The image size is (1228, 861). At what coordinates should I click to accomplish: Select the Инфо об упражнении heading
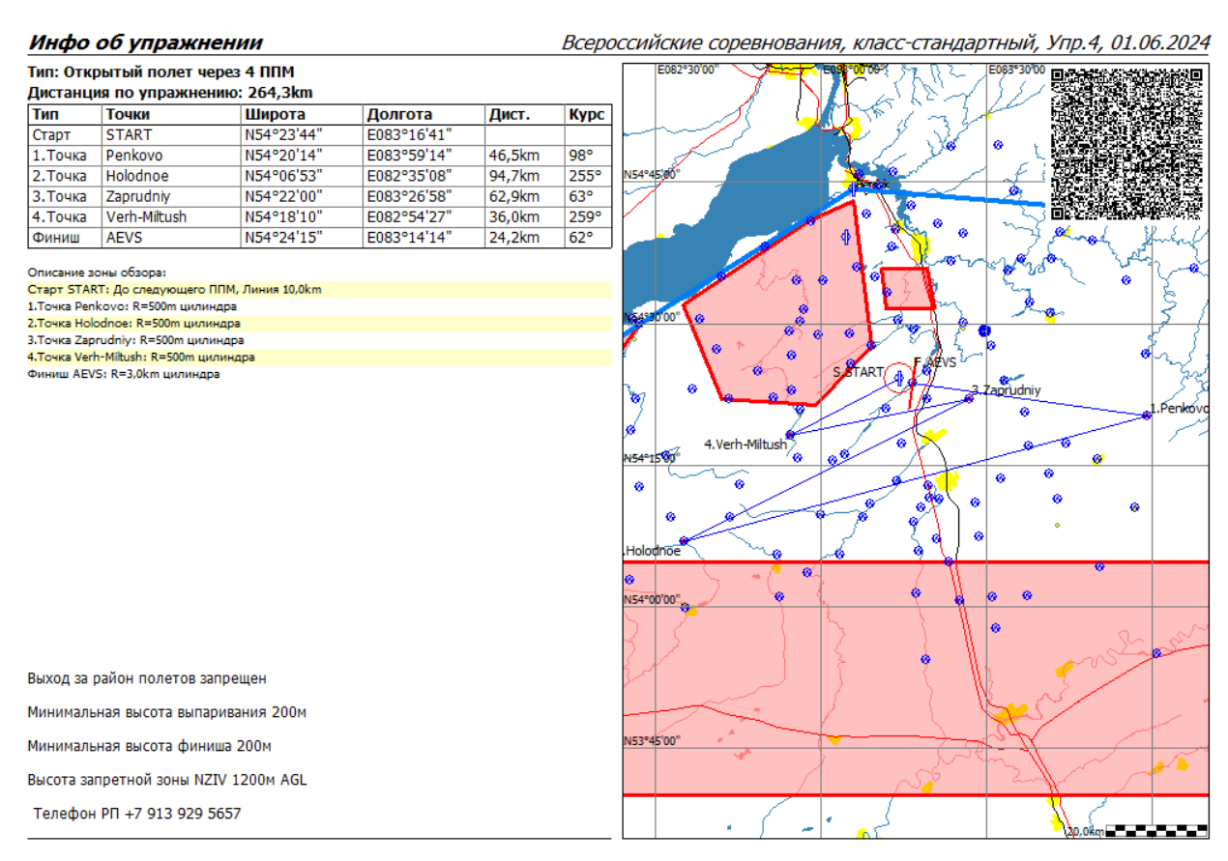145,43
